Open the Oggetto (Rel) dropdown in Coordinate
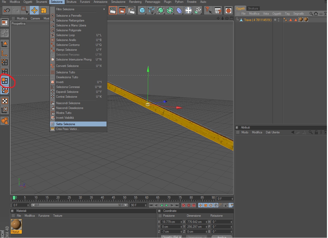Viewport: 328px width, 238px height. click(171, 237)
